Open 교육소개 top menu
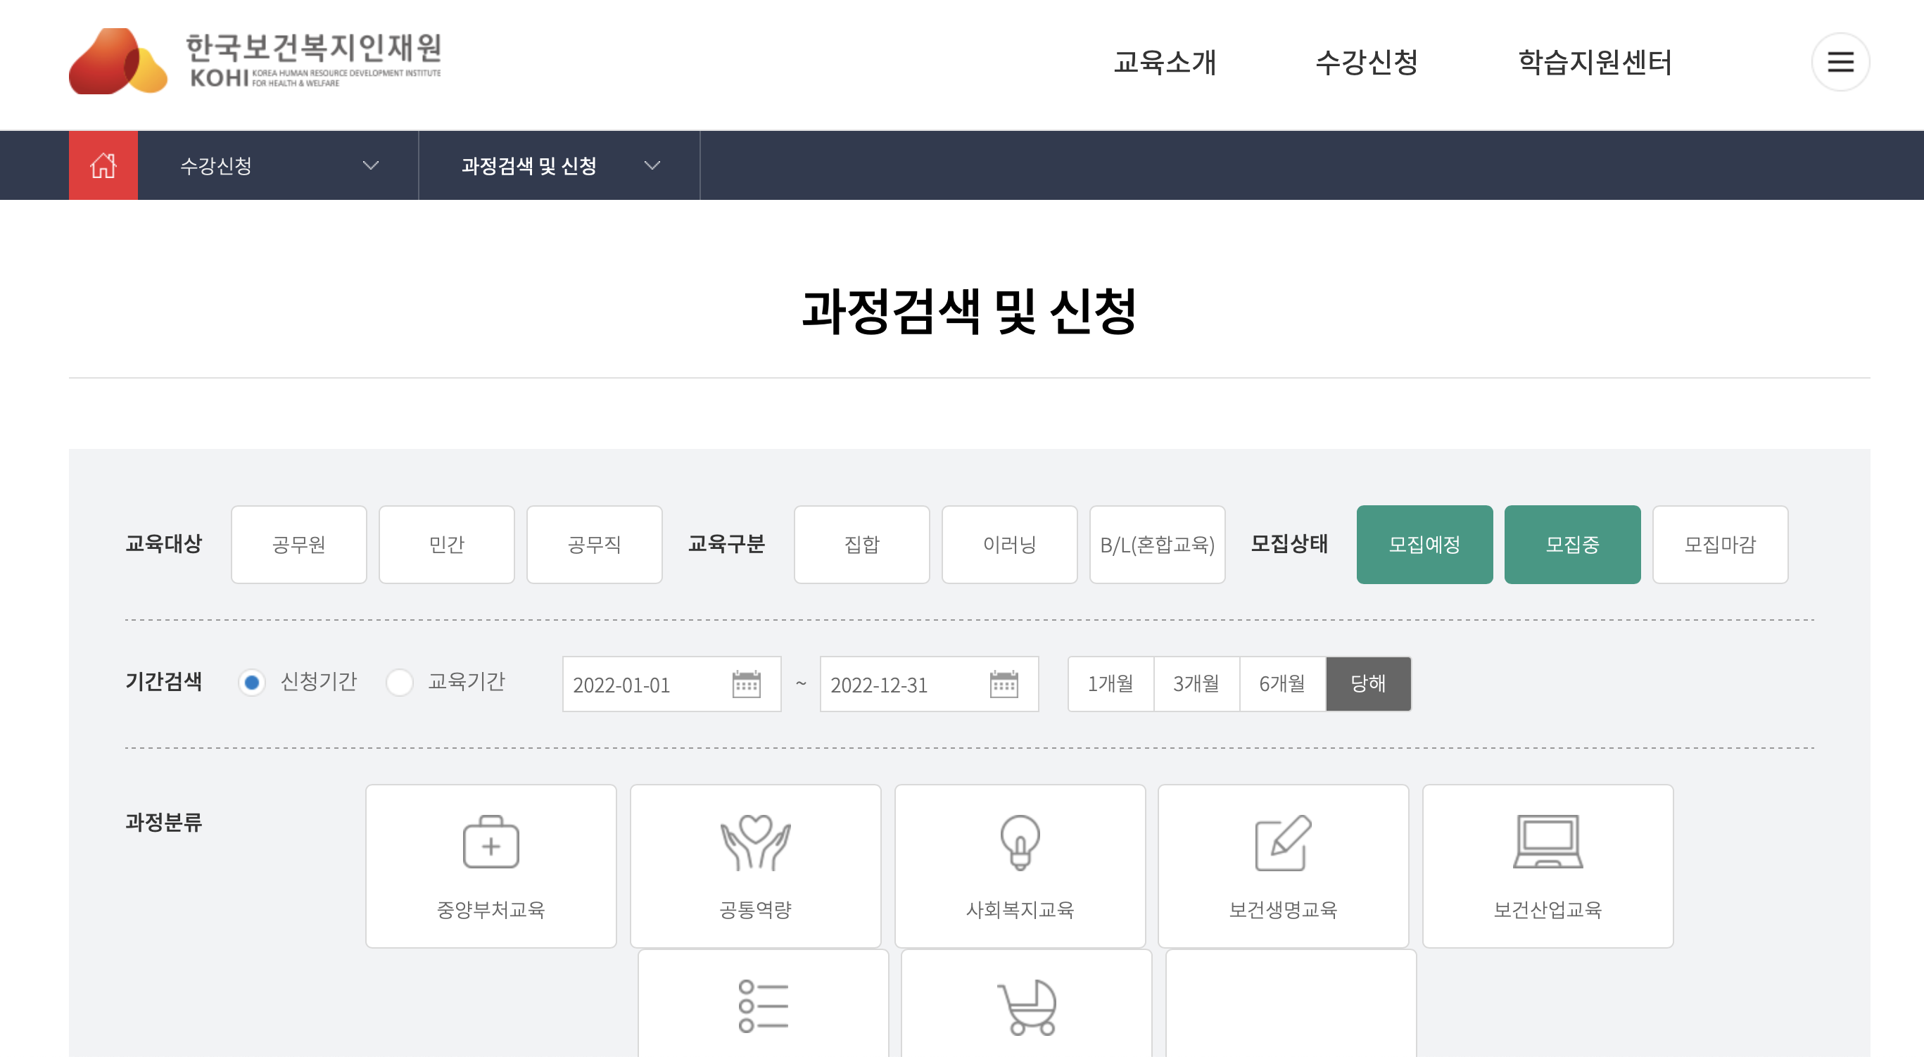 pos(1165,62)
